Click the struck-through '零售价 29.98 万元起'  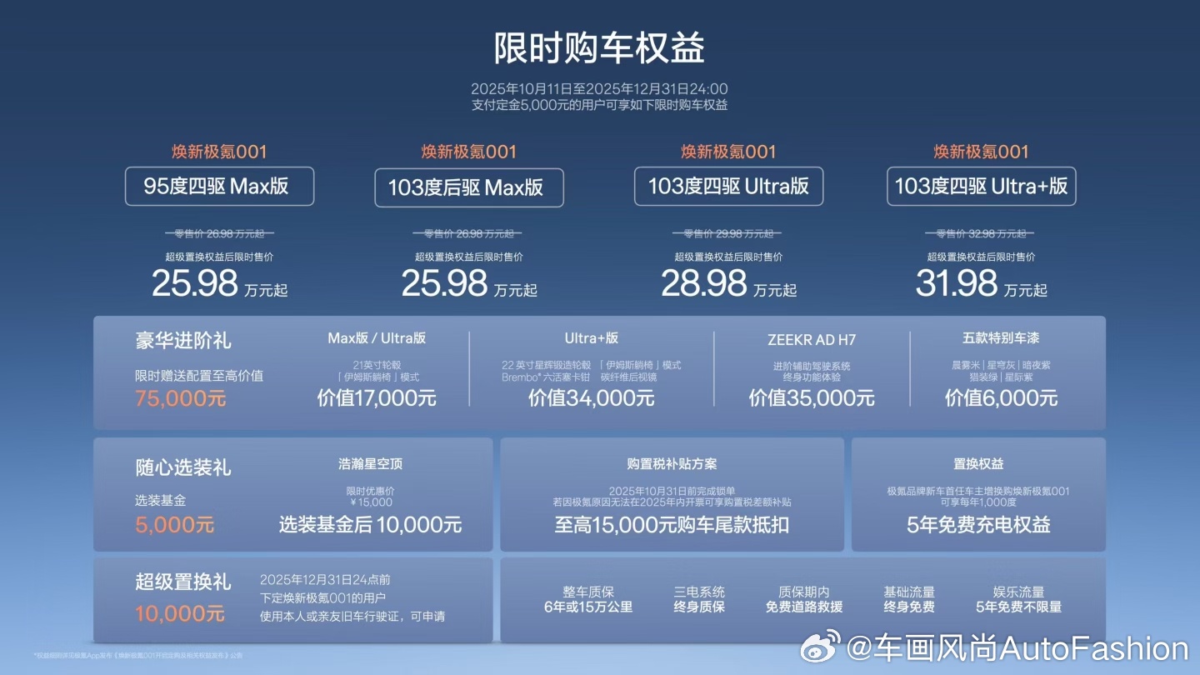pos(728,234)
